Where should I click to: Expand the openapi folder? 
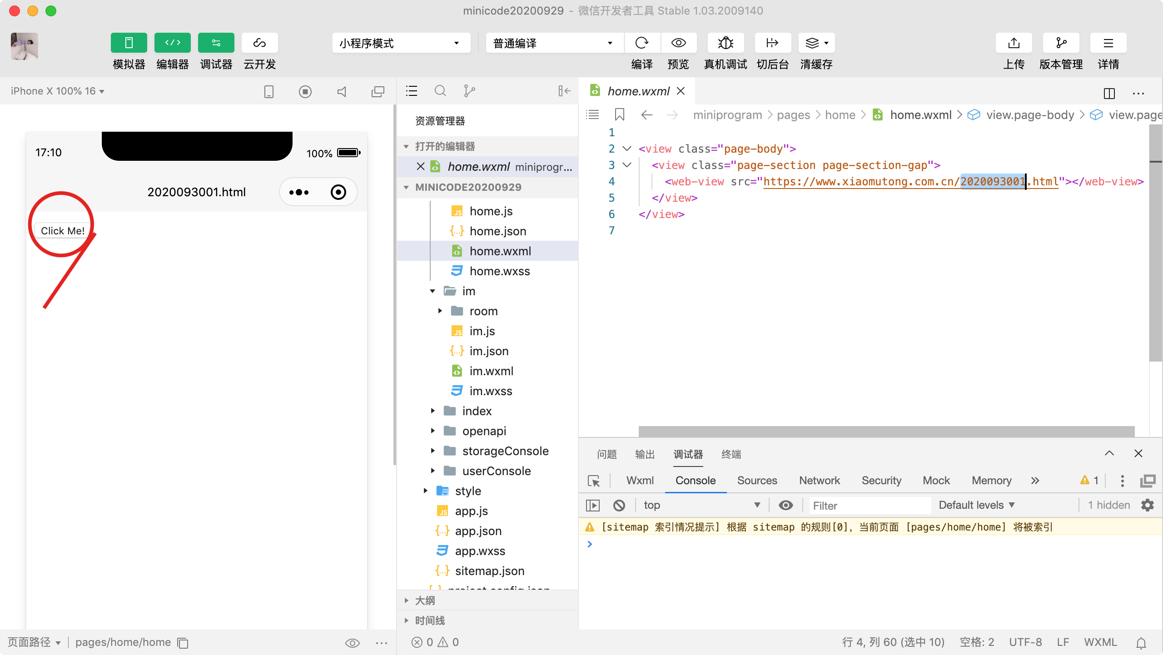coord(484,431)
